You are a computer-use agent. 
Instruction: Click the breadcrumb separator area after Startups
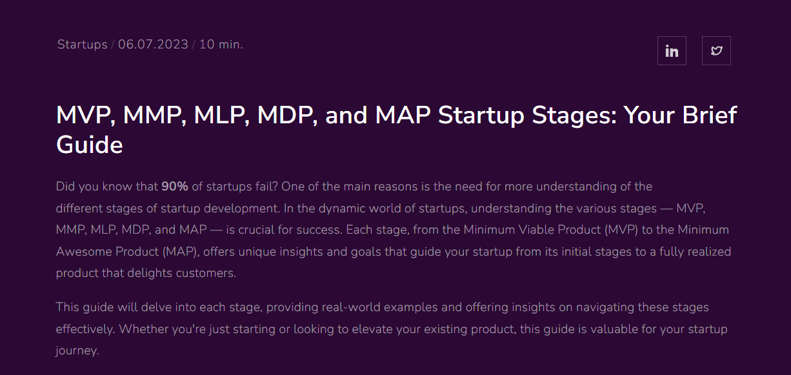point(112,44)
